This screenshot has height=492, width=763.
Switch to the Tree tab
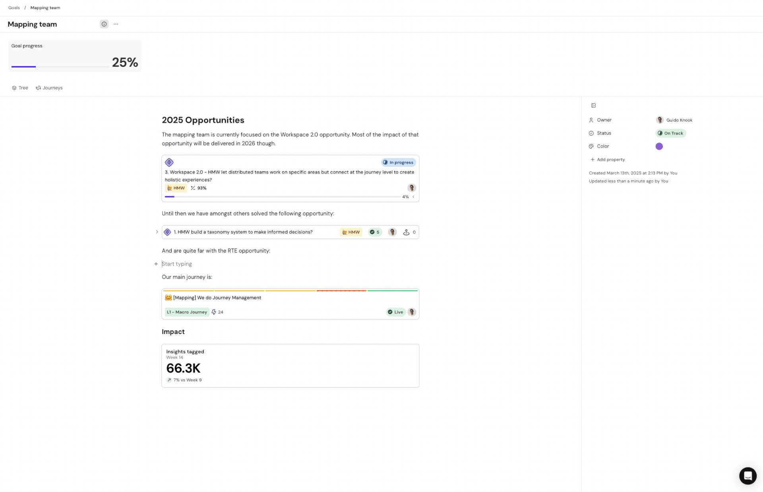point(20,88)
